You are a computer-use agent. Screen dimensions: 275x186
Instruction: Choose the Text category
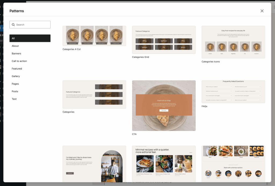[x=14, y=99]
